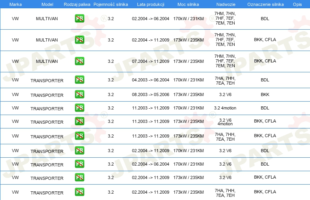Click the 'Model' column header

(x=47, y=4)
